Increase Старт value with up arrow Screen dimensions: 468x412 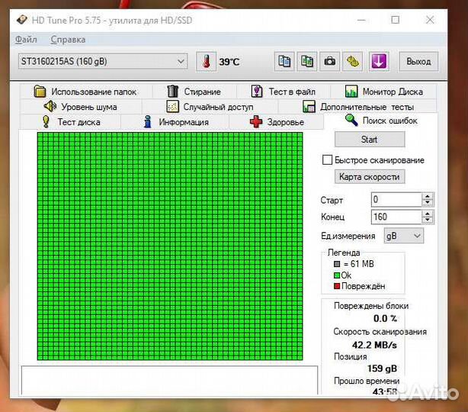pyautogui.click(x=428, y=196)
